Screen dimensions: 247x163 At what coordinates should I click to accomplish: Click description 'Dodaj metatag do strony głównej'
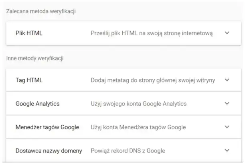[x=153, y=80]
